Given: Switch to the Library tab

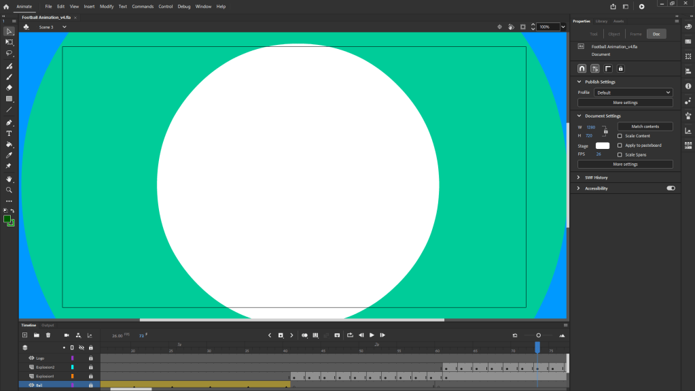Looking at the screenshot, I should (x=601, y=21).
